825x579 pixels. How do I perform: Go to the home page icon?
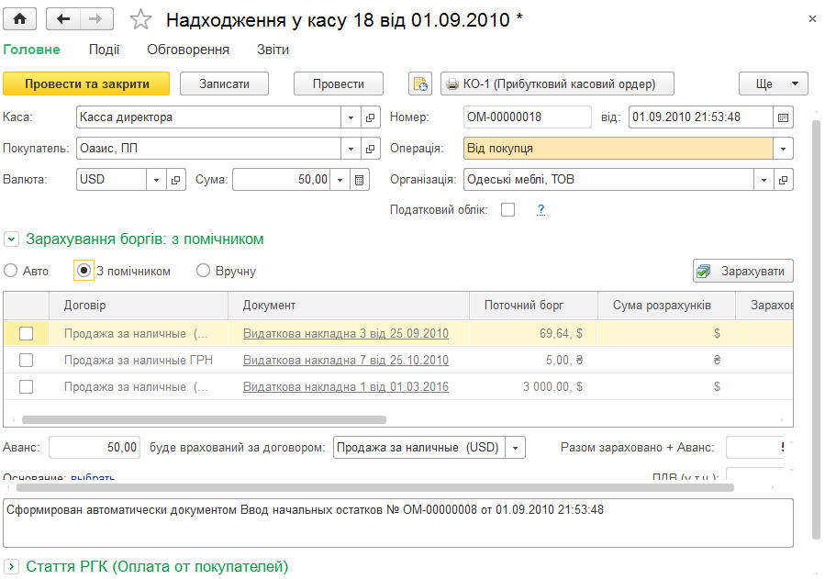pos(19,19)
